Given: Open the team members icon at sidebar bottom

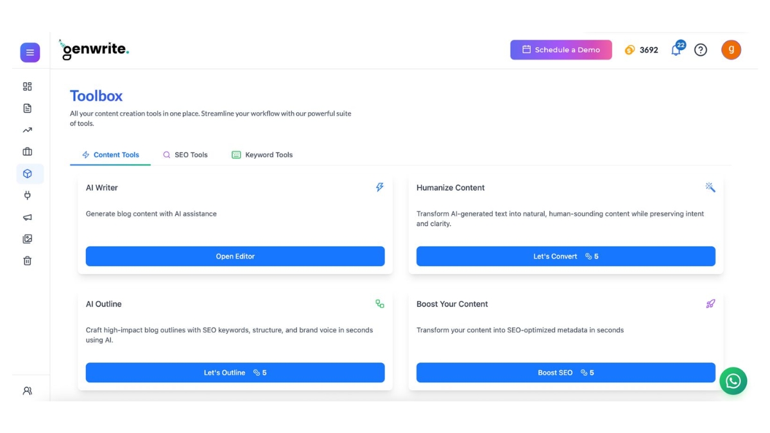Looking at the screenshot, I should (x=27, y=390).
